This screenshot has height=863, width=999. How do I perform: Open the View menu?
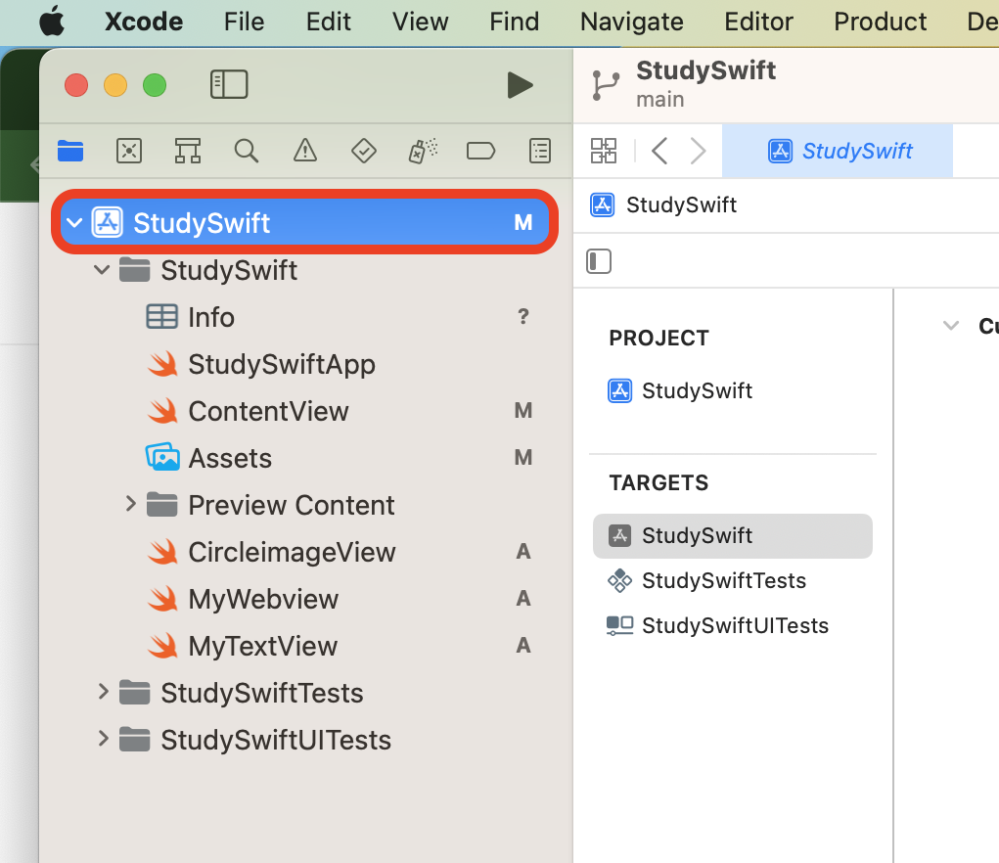(420, 22)
